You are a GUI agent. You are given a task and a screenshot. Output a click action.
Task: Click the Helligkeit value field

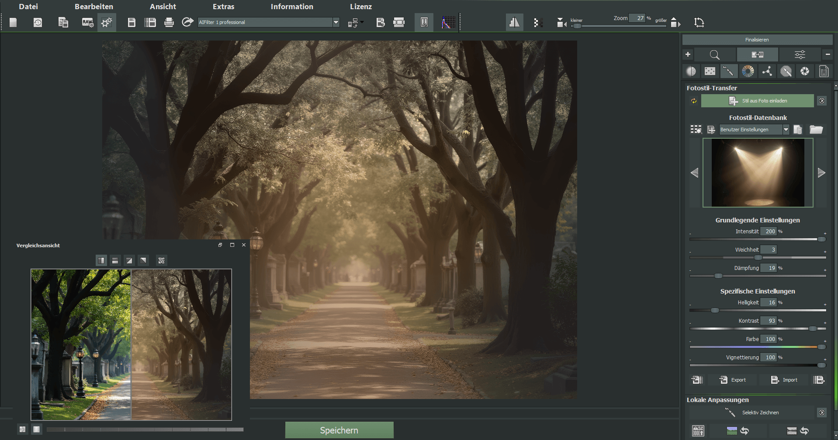[769, 303]
